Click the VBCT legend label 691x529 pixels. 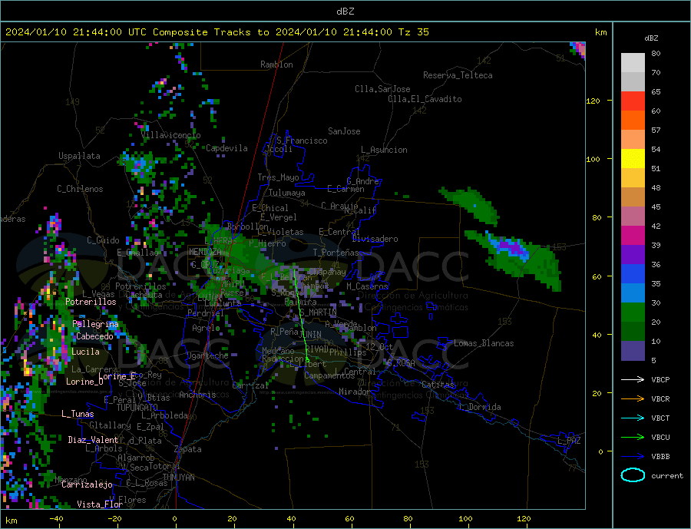click(660, 418)
